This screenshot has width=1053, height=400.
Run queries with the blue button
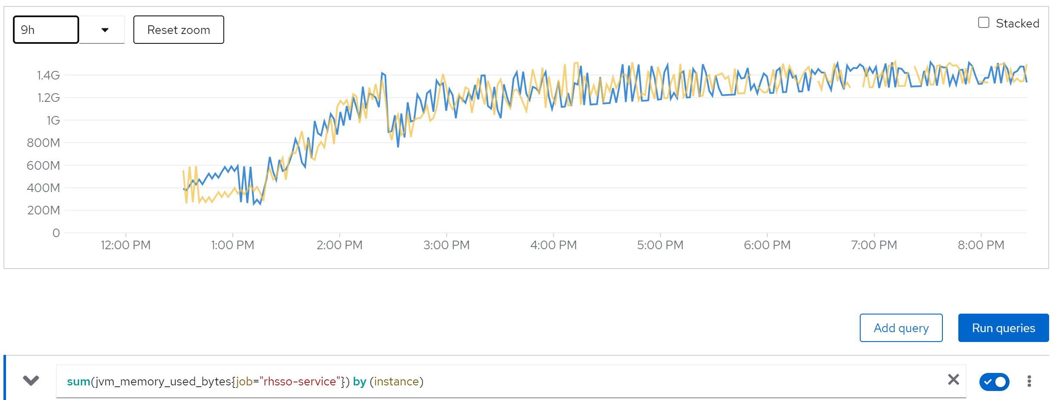click(1003, 328)
